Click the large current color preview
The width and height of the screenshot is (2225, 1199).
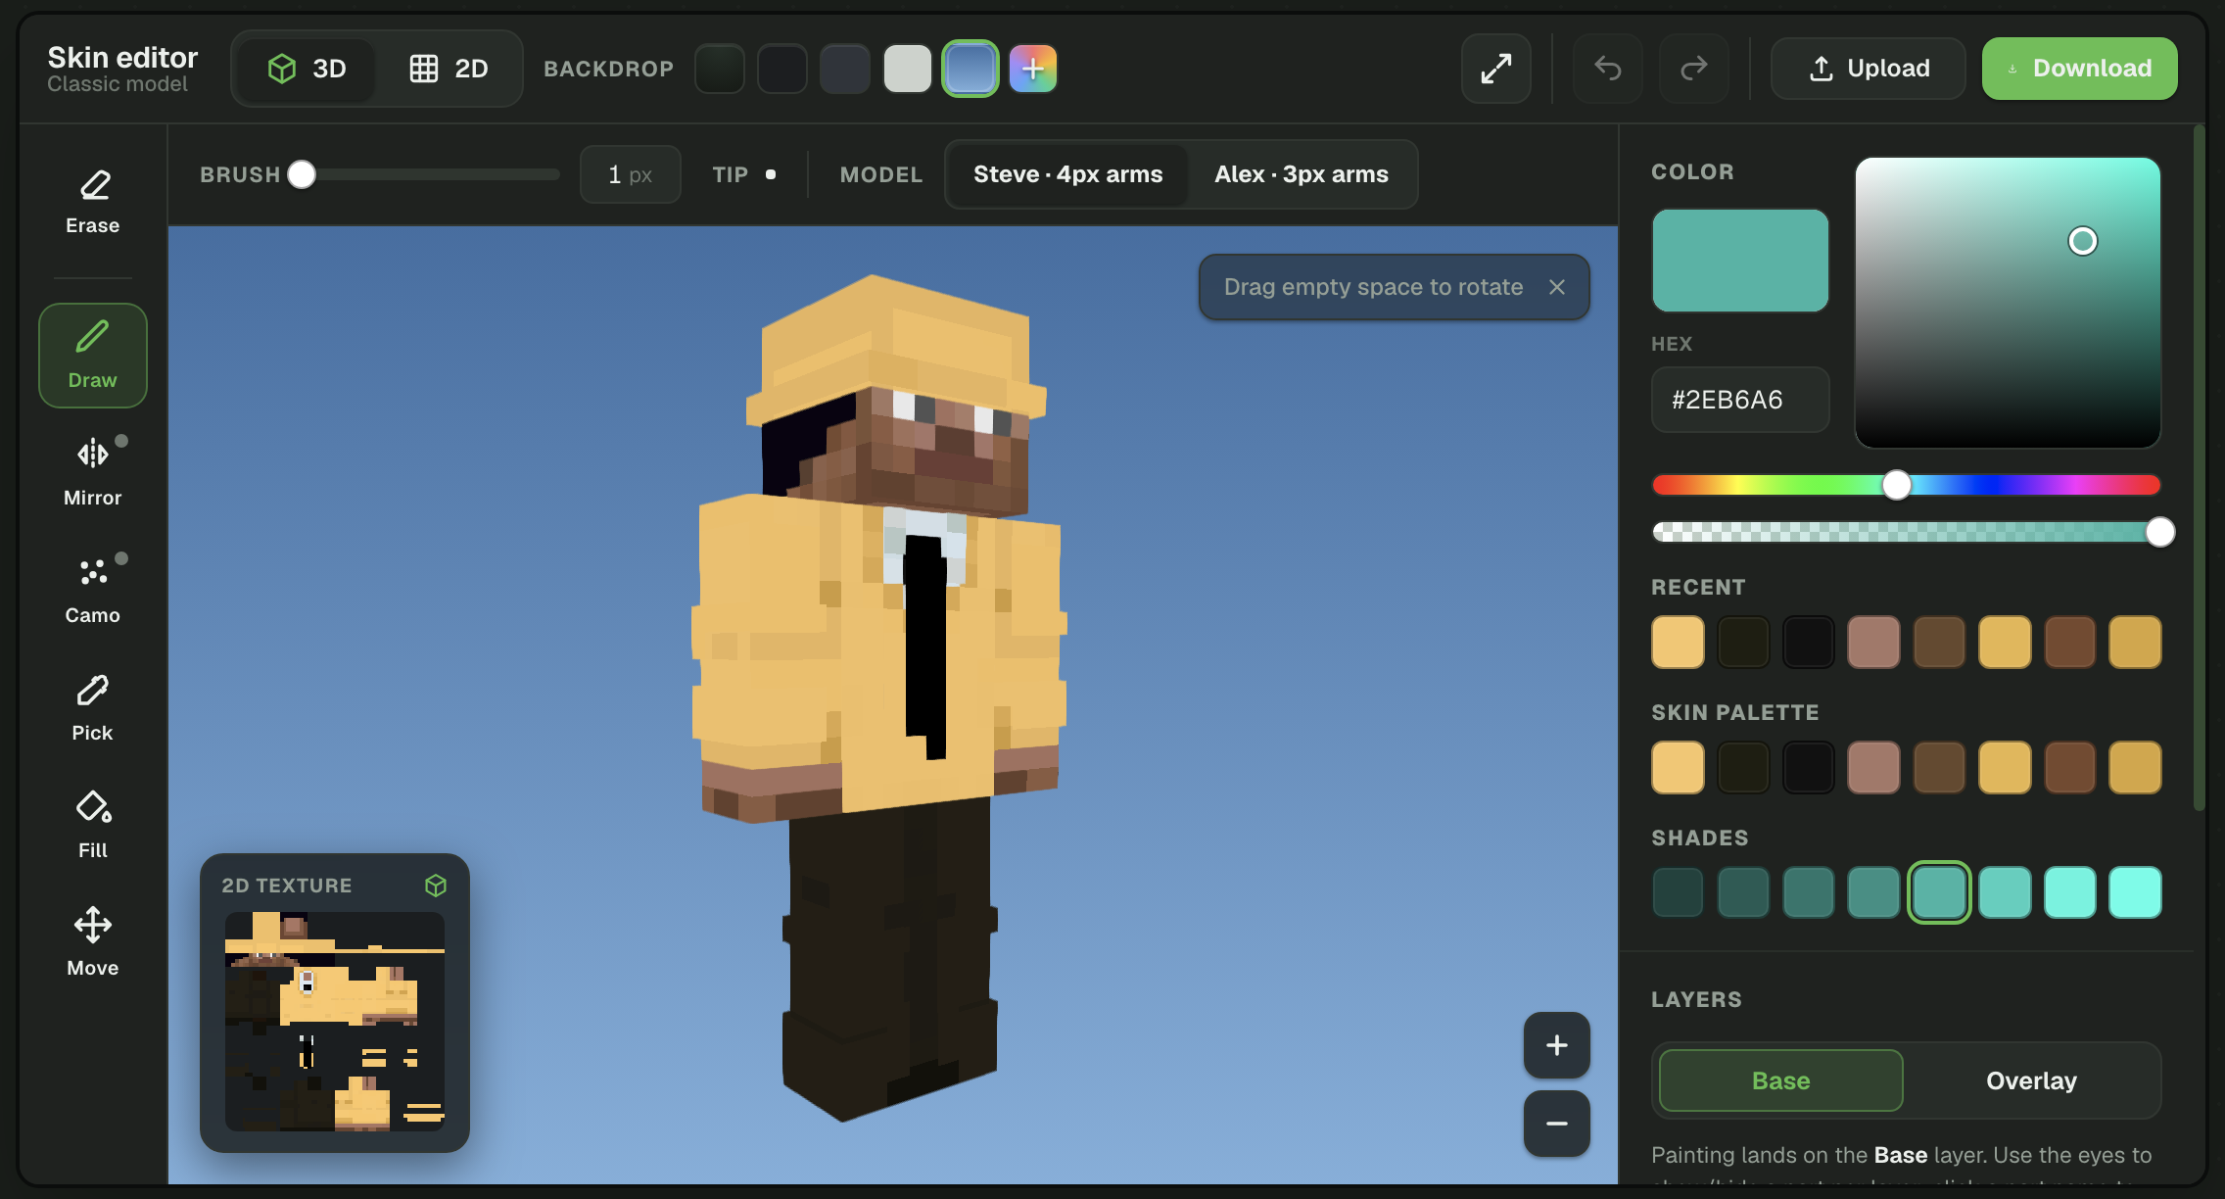pos(1740,261)
